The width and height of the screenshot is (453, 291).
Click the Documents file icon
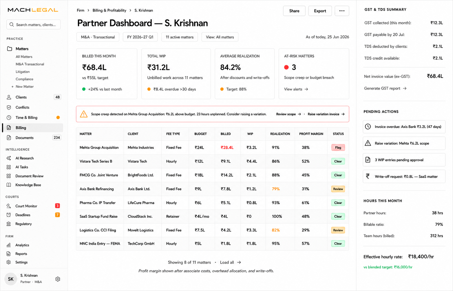[x=9, y=138]
